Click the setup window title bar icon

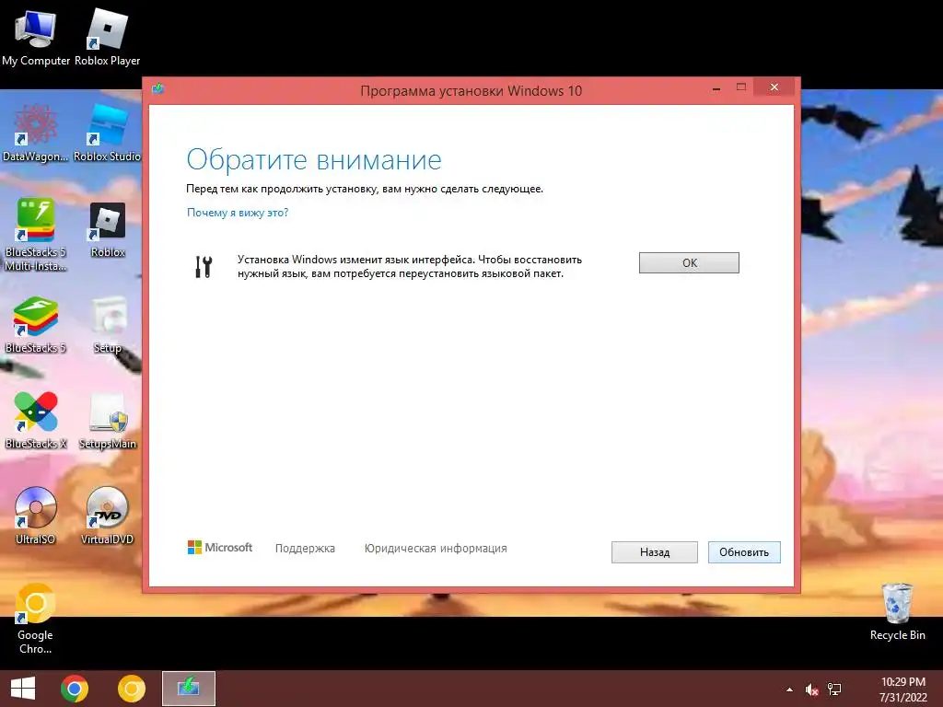[157, 89]
